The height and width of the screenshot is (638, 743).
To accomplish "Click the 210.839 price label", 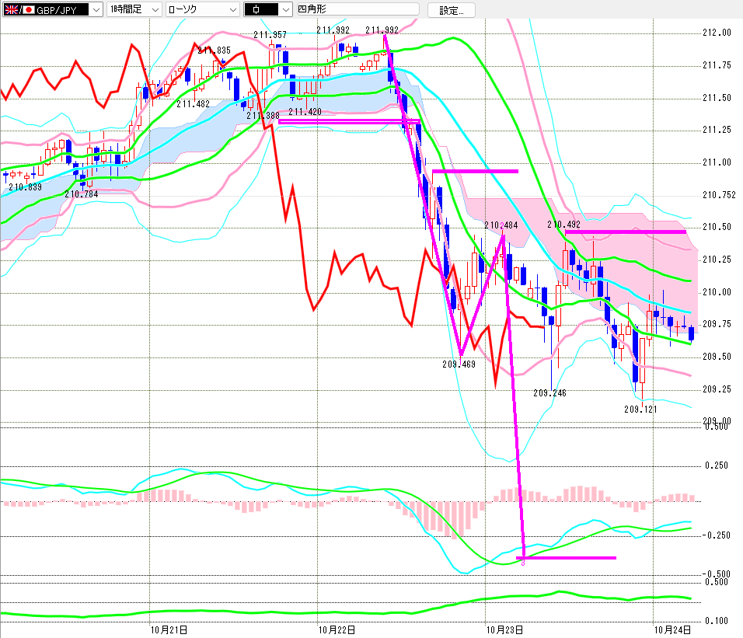I will 25,187.
